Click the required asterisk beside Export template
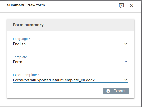This screenshot has height=107, width=142. tap(39, 75)
